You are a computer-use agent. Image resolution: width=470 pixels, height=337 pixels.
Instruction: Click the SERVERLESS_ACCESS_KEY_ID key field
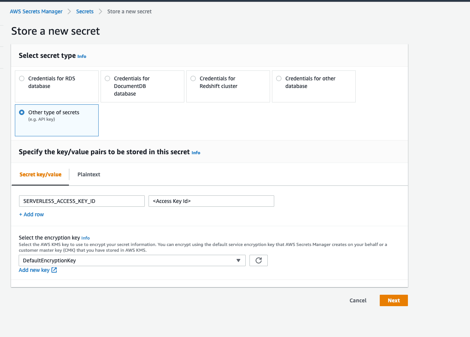coord(82,201)
